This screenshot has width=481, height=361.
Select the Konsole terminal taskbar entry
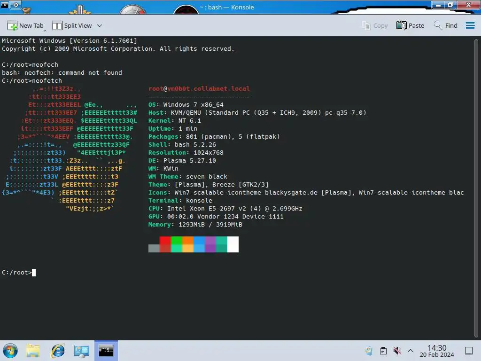point(106,351)
